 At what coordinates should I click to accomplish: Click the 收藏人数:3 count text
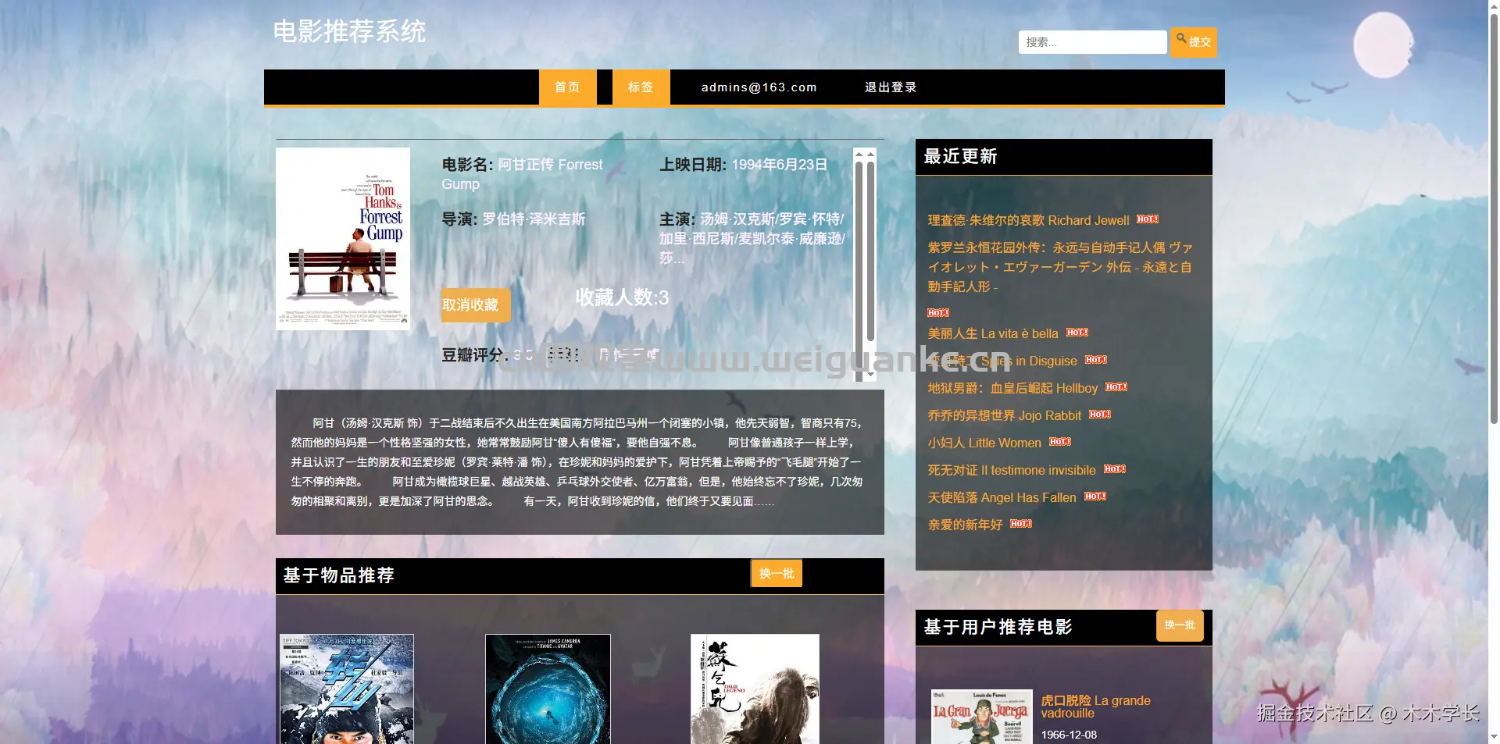(622, 297)
